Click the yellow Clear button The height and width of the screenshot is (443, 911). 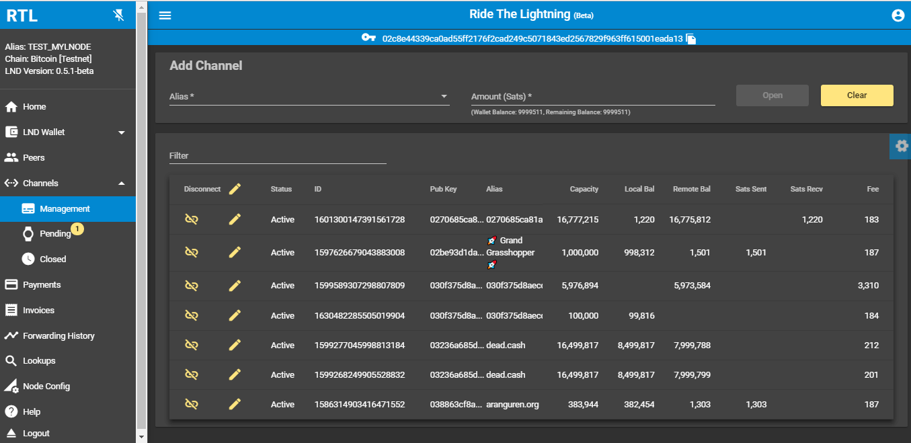(x=857, y=95)
